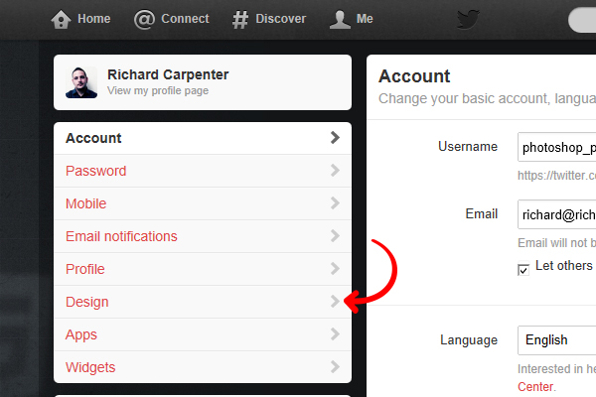Click the Richard Carpenter name link
This screenshot has width=596, height=397.
coord(168,74)
